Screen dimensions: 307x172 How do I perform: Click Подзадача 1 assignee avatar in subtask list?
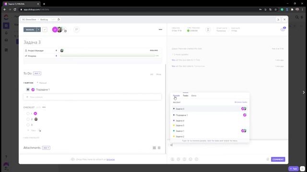(33, 89)
